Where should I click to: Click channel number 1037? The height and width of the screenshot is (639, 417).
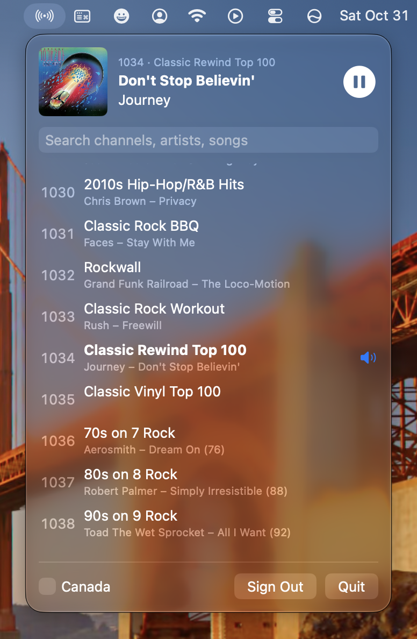58,482
